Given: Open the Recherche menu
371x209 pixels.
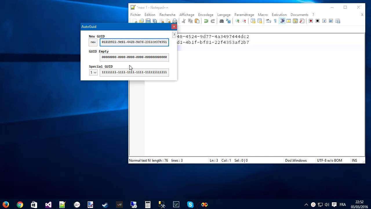Looking at the screenshot, I should click(x=167, y=15).
